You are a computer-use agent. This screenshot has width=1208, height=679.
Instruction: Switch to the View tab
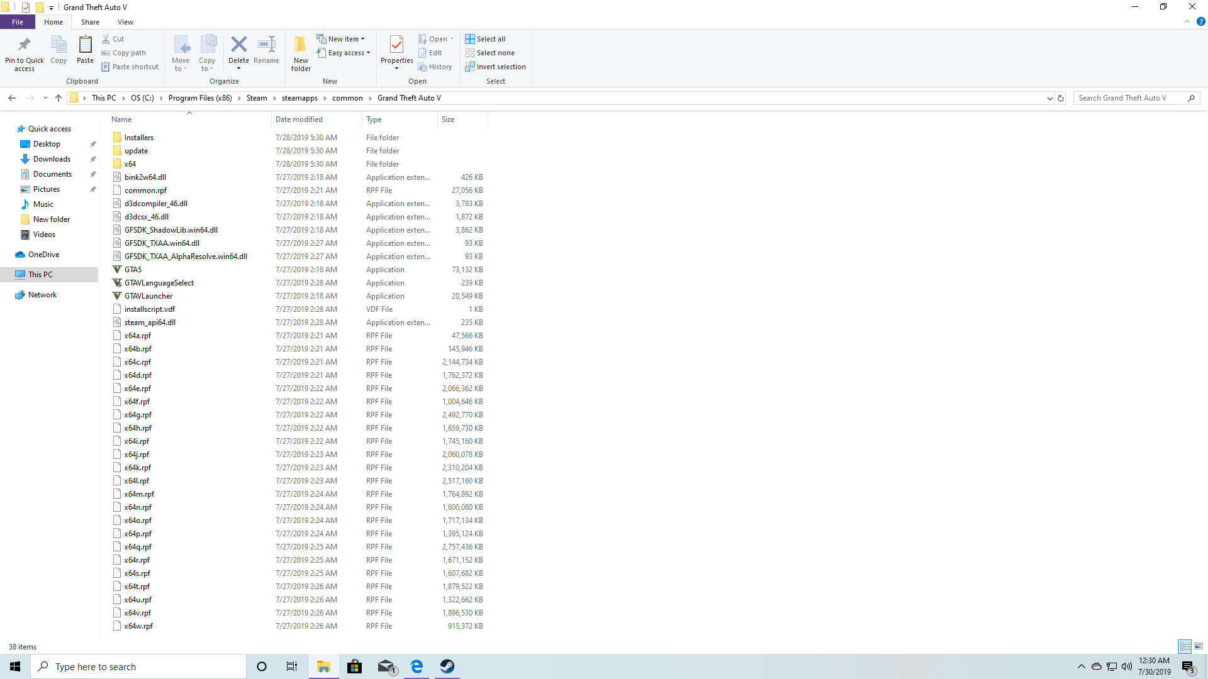[x=125, y=22]
